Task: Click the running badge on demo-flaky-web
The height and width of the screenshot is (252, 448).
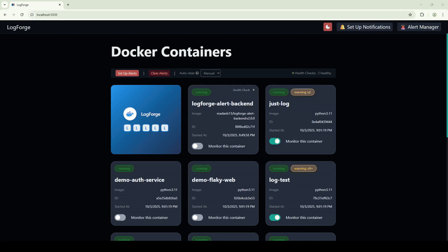Action: [x=202, y=169]
